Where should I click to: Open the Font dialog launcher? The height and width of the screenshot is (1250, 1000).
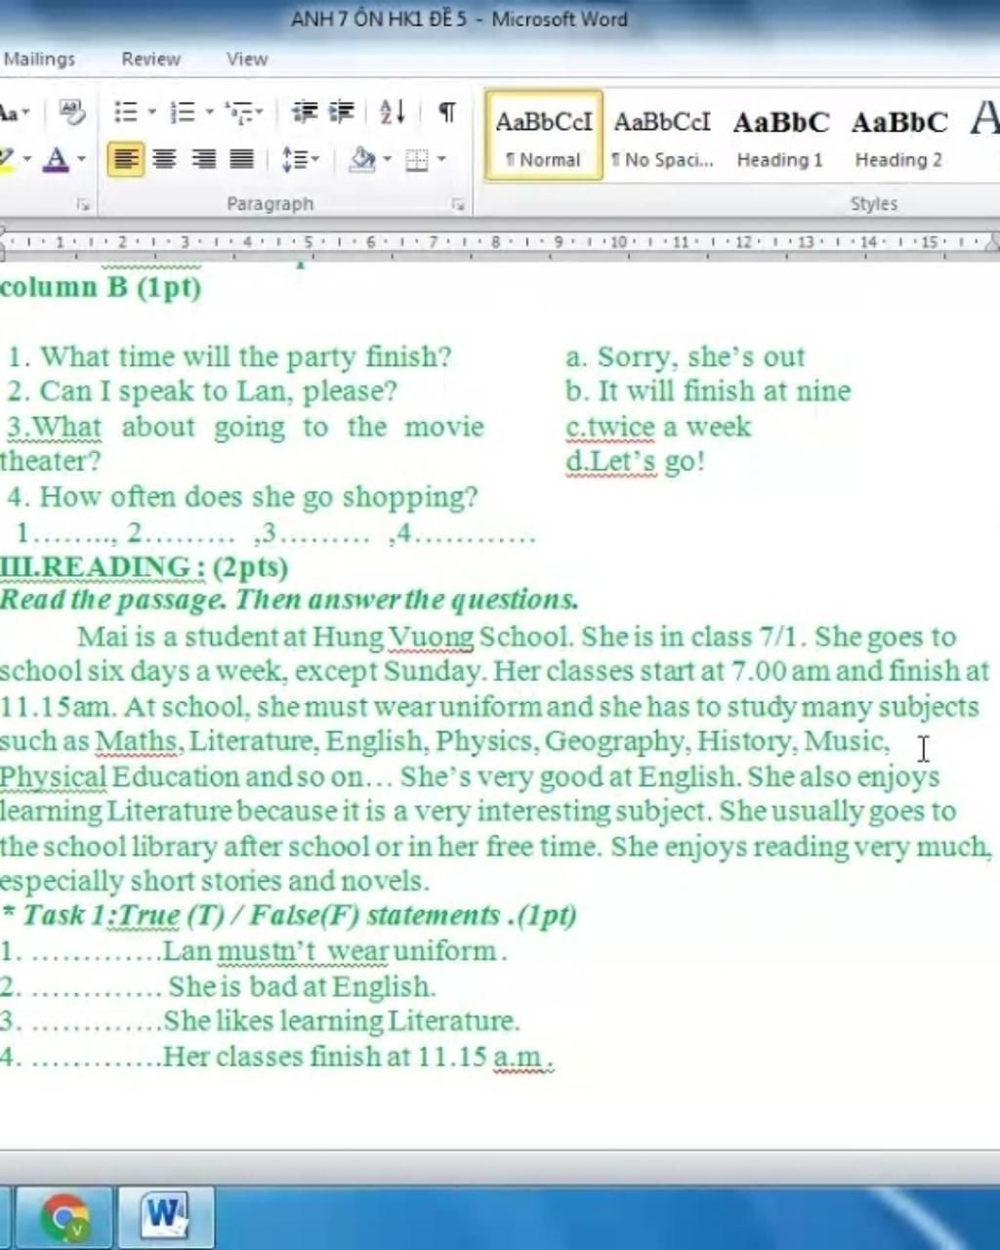coord(84,204)
